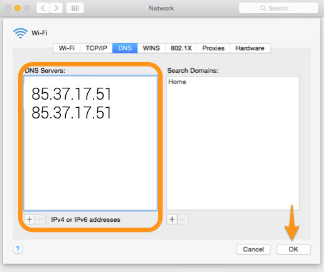
Task: Open the 802.1X tab
Action: (x=181, y=48)
